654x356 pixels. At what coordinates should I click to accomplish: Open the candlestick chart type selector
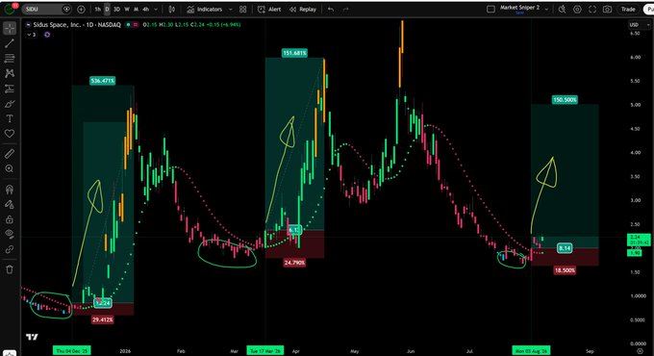coord(172,9)
